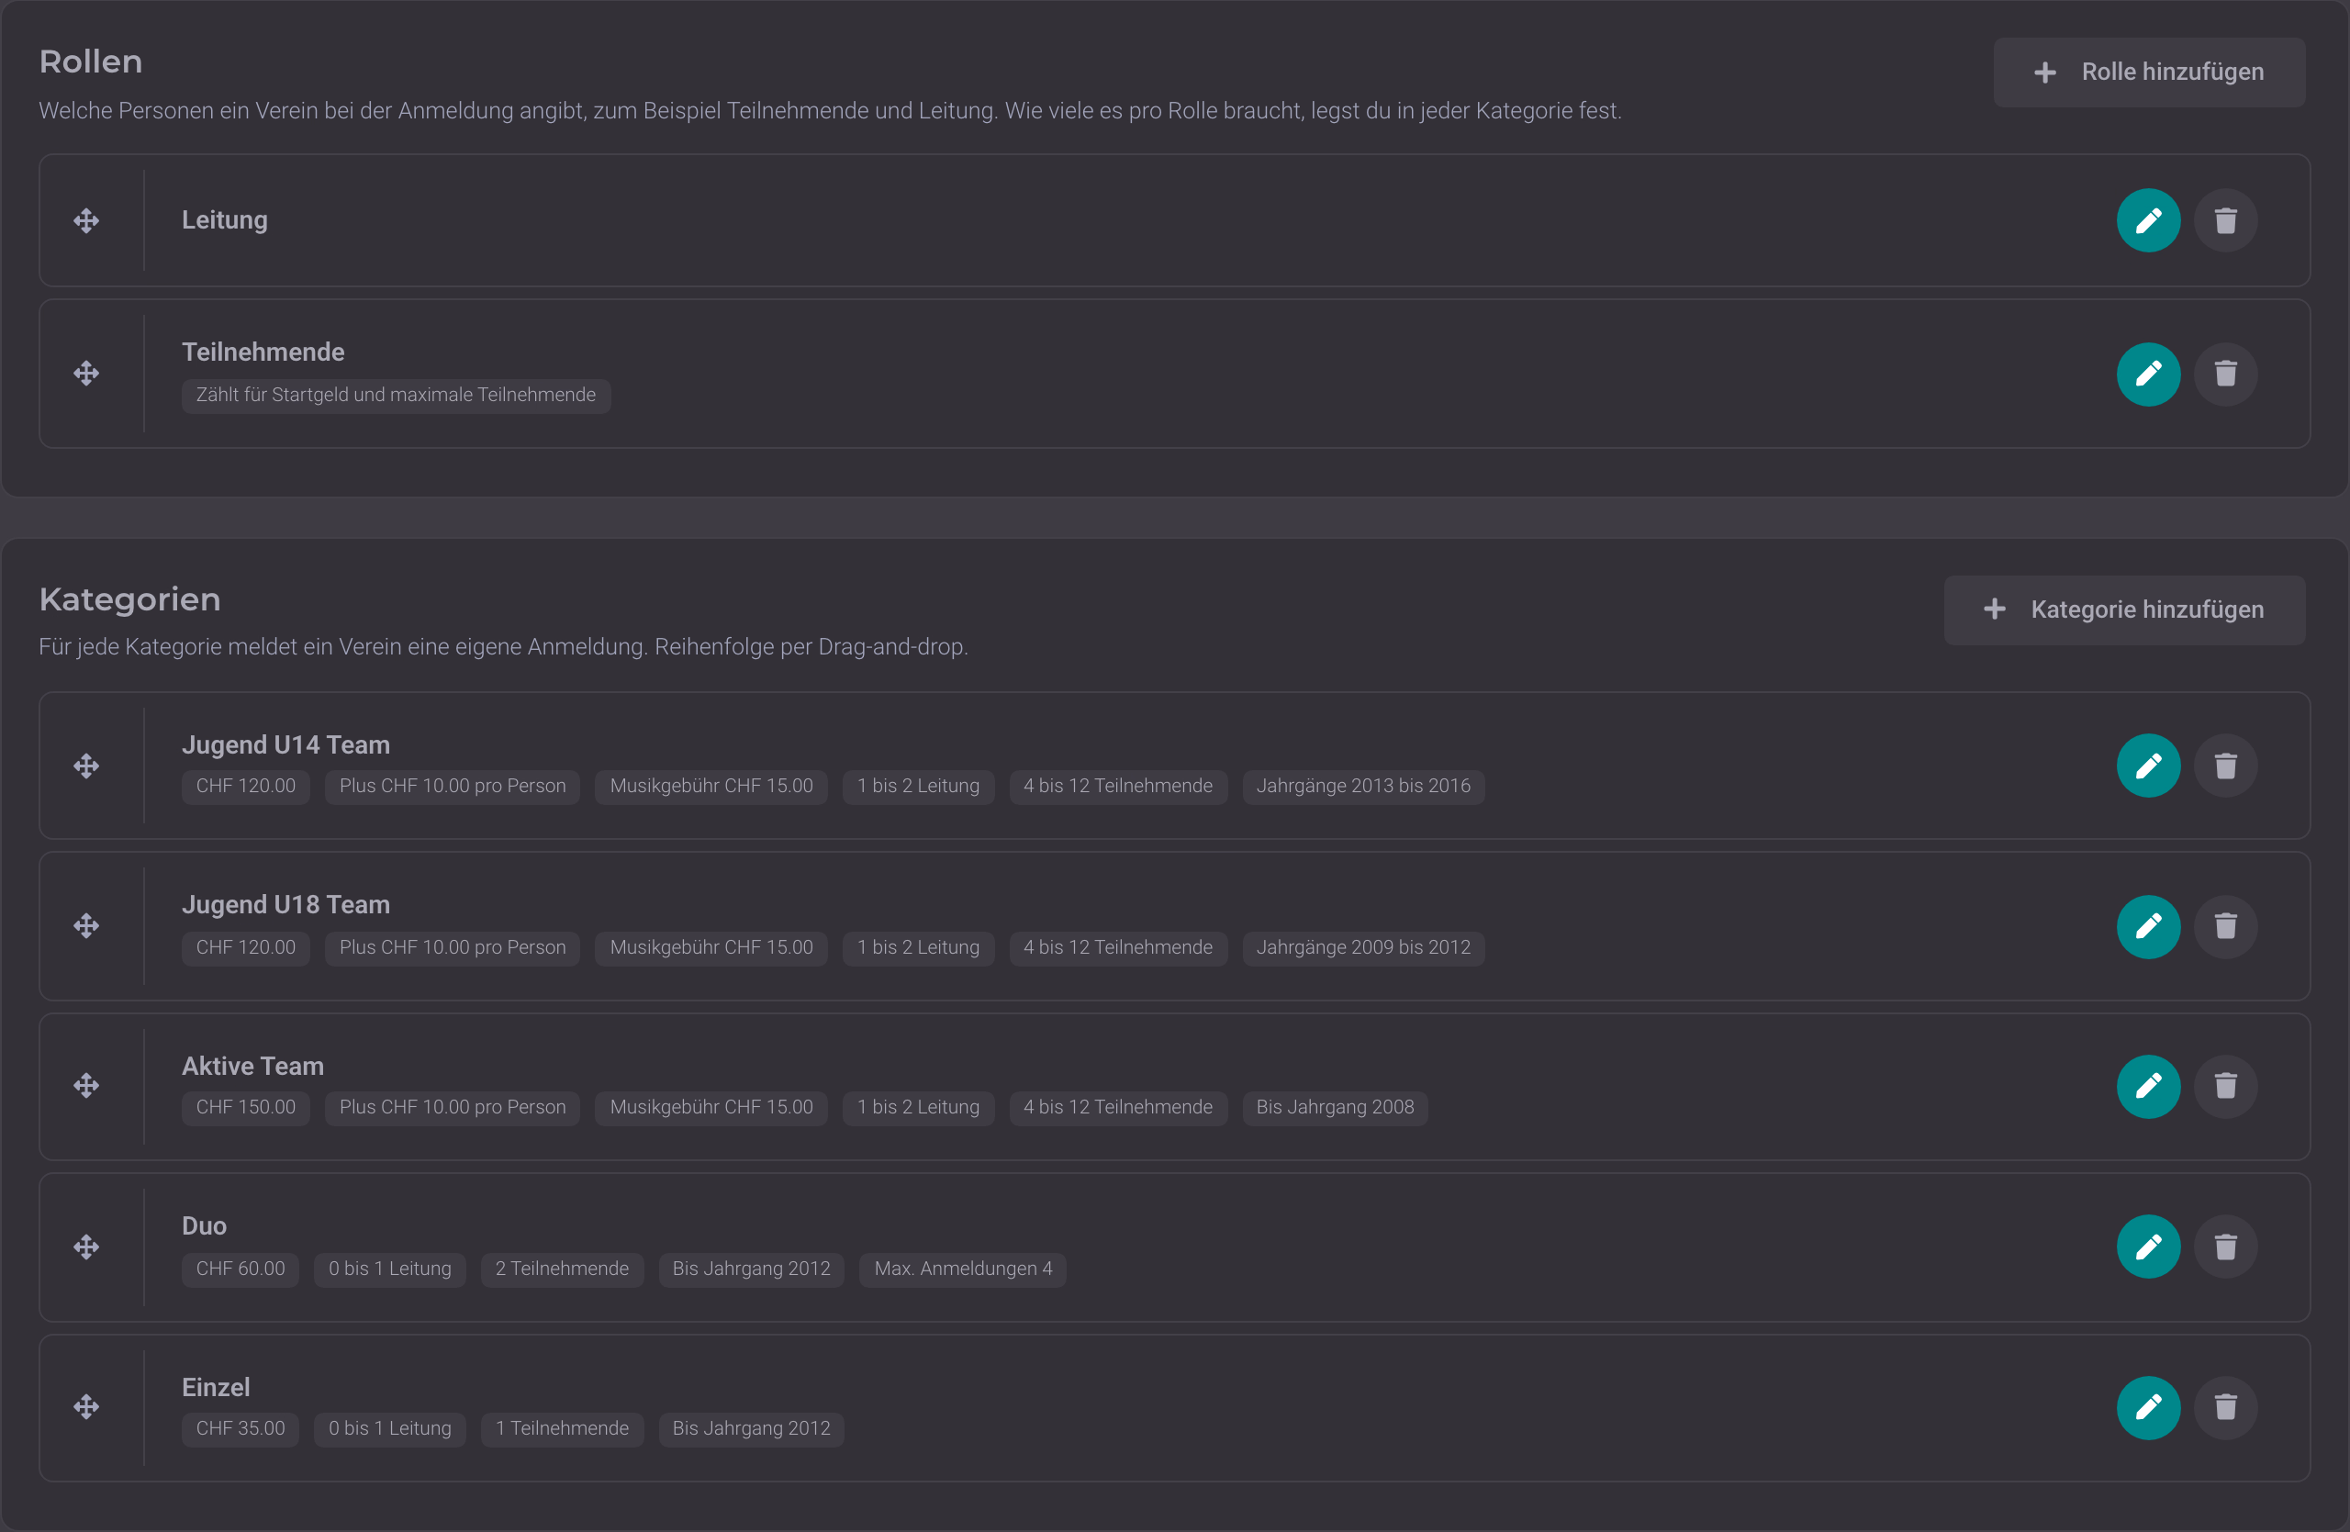Click the Einzel category title

pyautogui.click(x=215, y=1388)
